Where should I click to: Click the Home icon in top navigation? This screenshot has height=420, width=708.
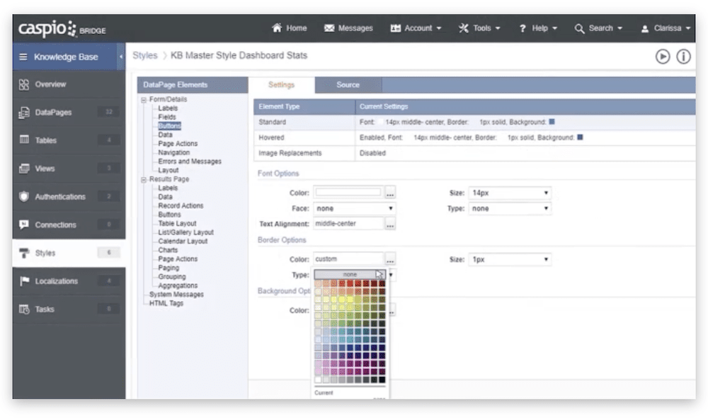278,28
